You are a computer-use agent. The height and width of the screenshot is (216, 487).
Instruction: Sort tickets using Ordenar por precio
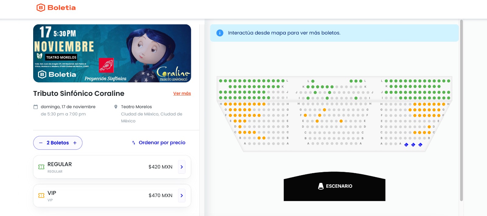point(162,143)
